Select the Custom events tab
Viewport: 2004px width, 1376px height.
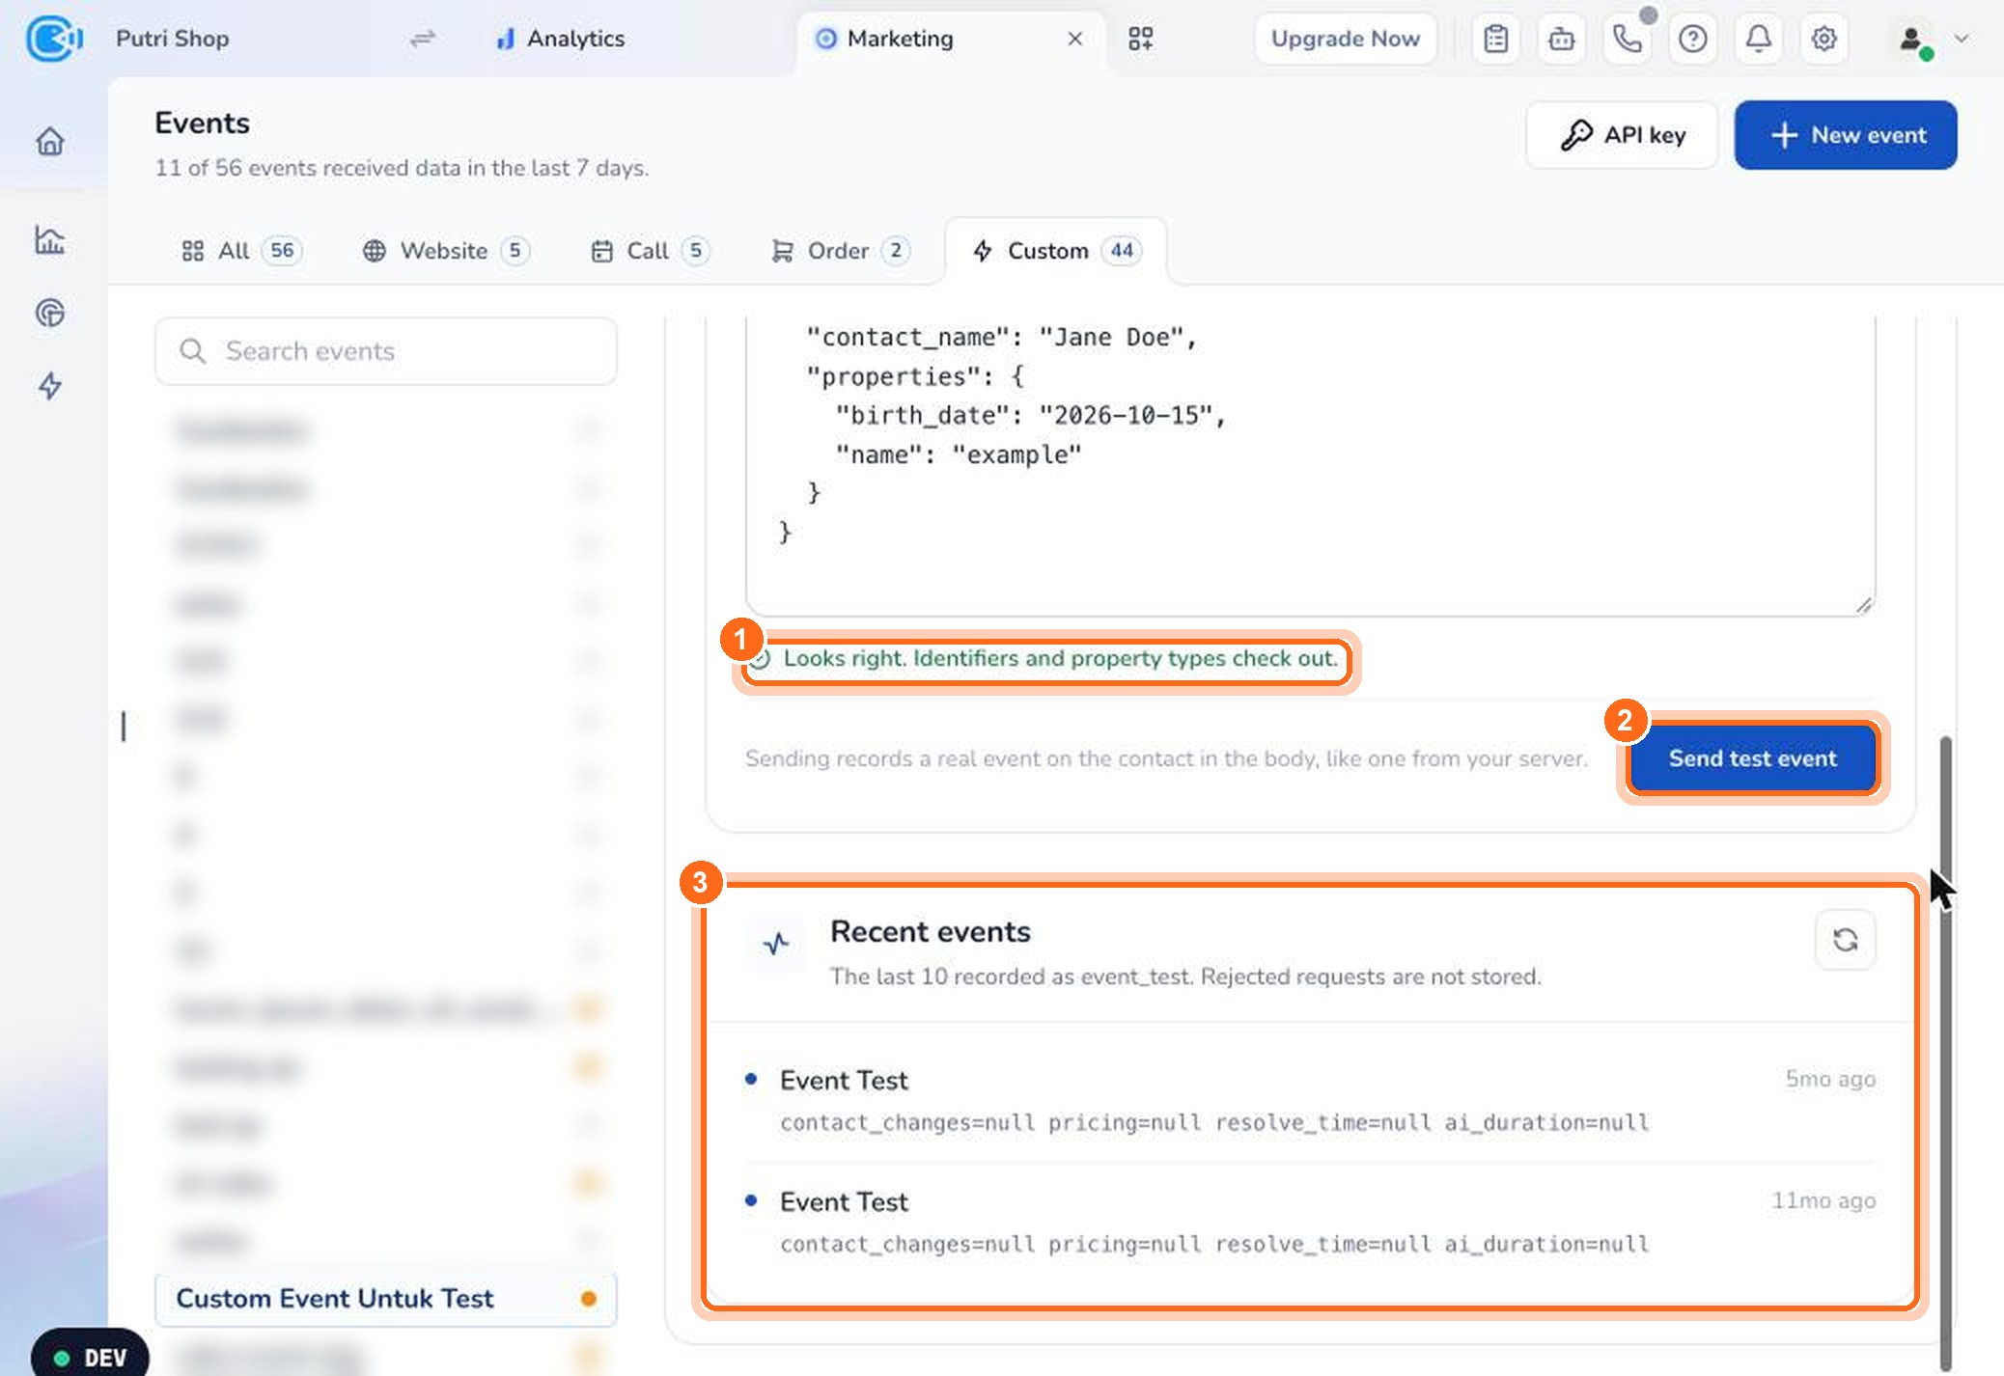[x=1056, y=251]
